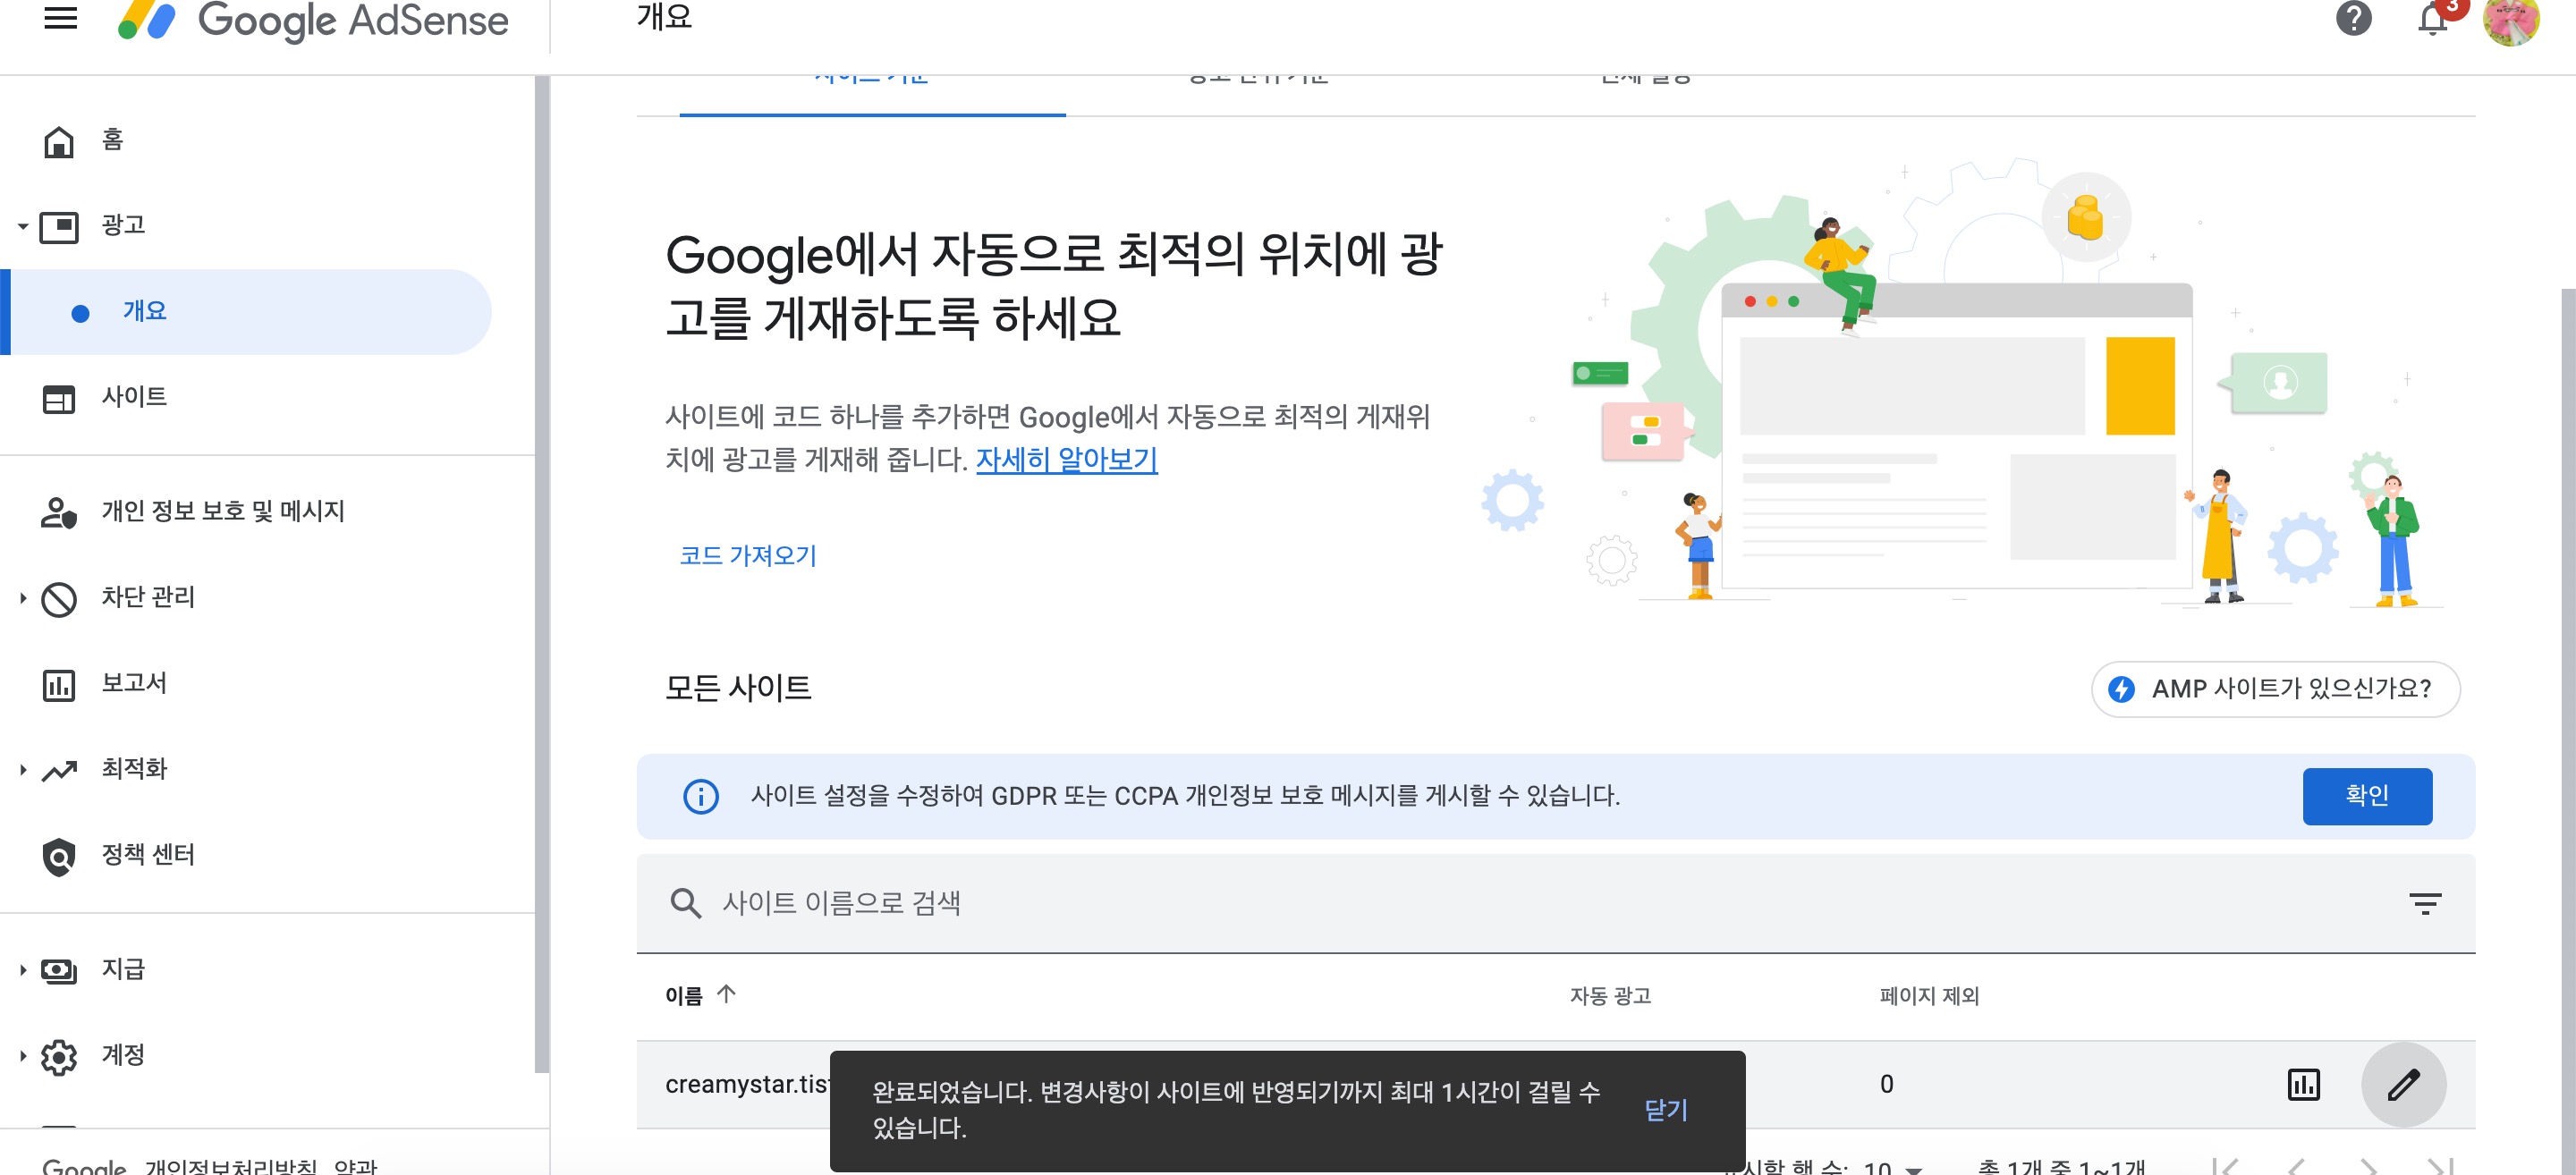2576x1175 pixels.
Task: Expand the 차단 관리 section arrow
Action: click(22, 598)
